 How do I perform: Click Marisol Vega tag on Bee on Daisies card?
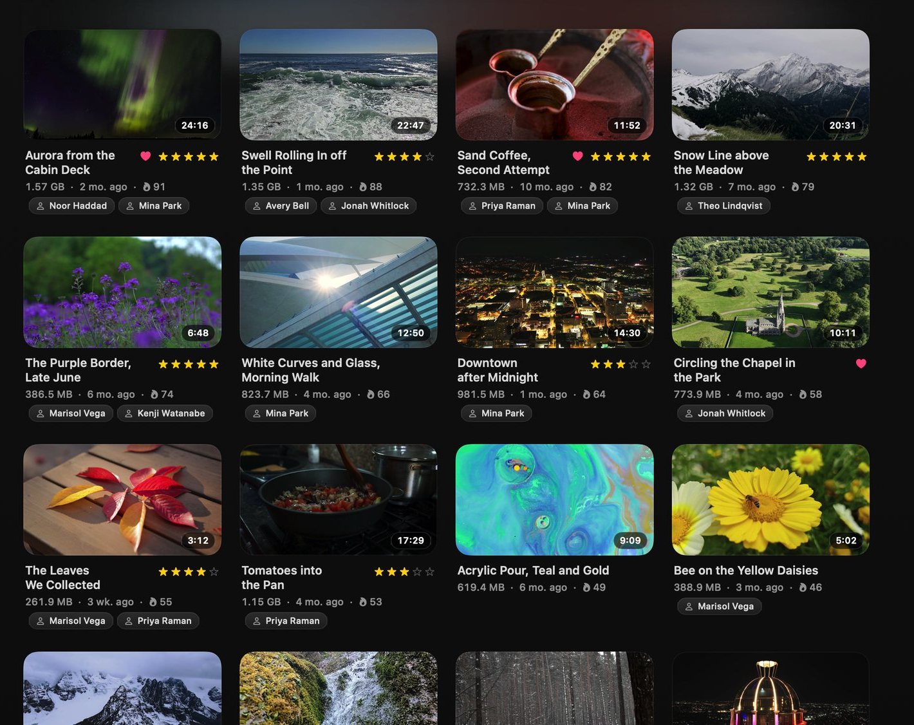tap(719, 607)
